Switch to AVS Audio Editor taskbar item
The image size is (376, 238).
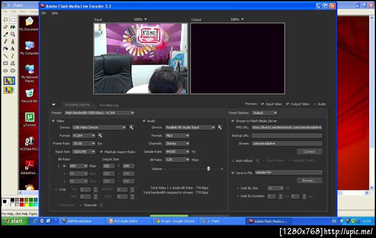click(128, 221)
